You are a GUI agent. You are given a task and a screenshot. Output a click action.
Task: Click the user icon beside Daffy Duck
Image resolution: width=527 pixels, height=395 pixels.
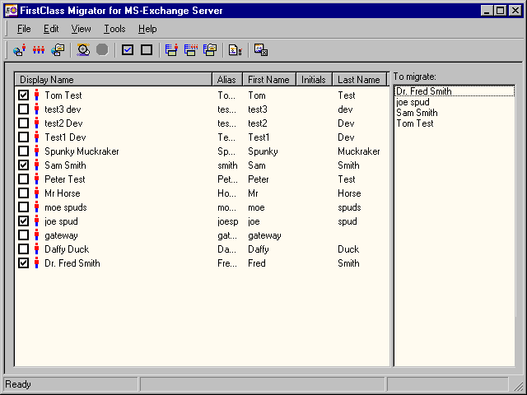36,249
